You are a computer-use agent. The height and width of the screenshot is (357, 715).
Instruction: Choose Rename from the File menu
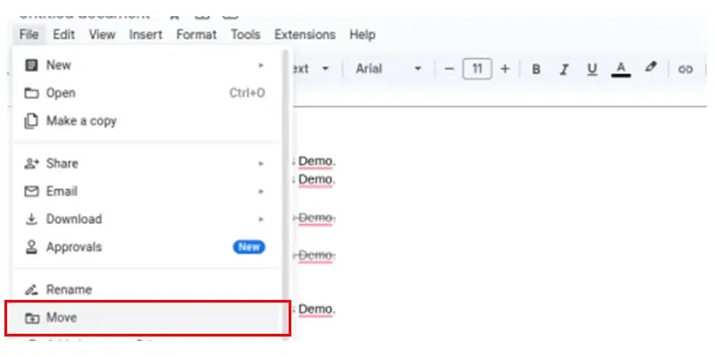point(146,289)
